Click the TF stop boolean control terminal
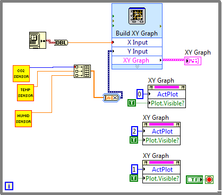 [x=194, y=180]
